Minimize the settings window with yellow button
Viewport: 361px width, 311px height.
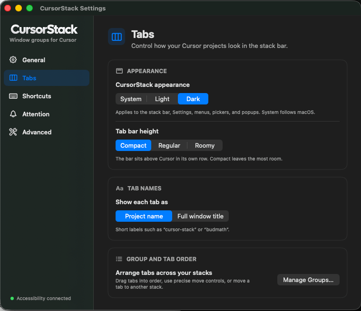19,8
